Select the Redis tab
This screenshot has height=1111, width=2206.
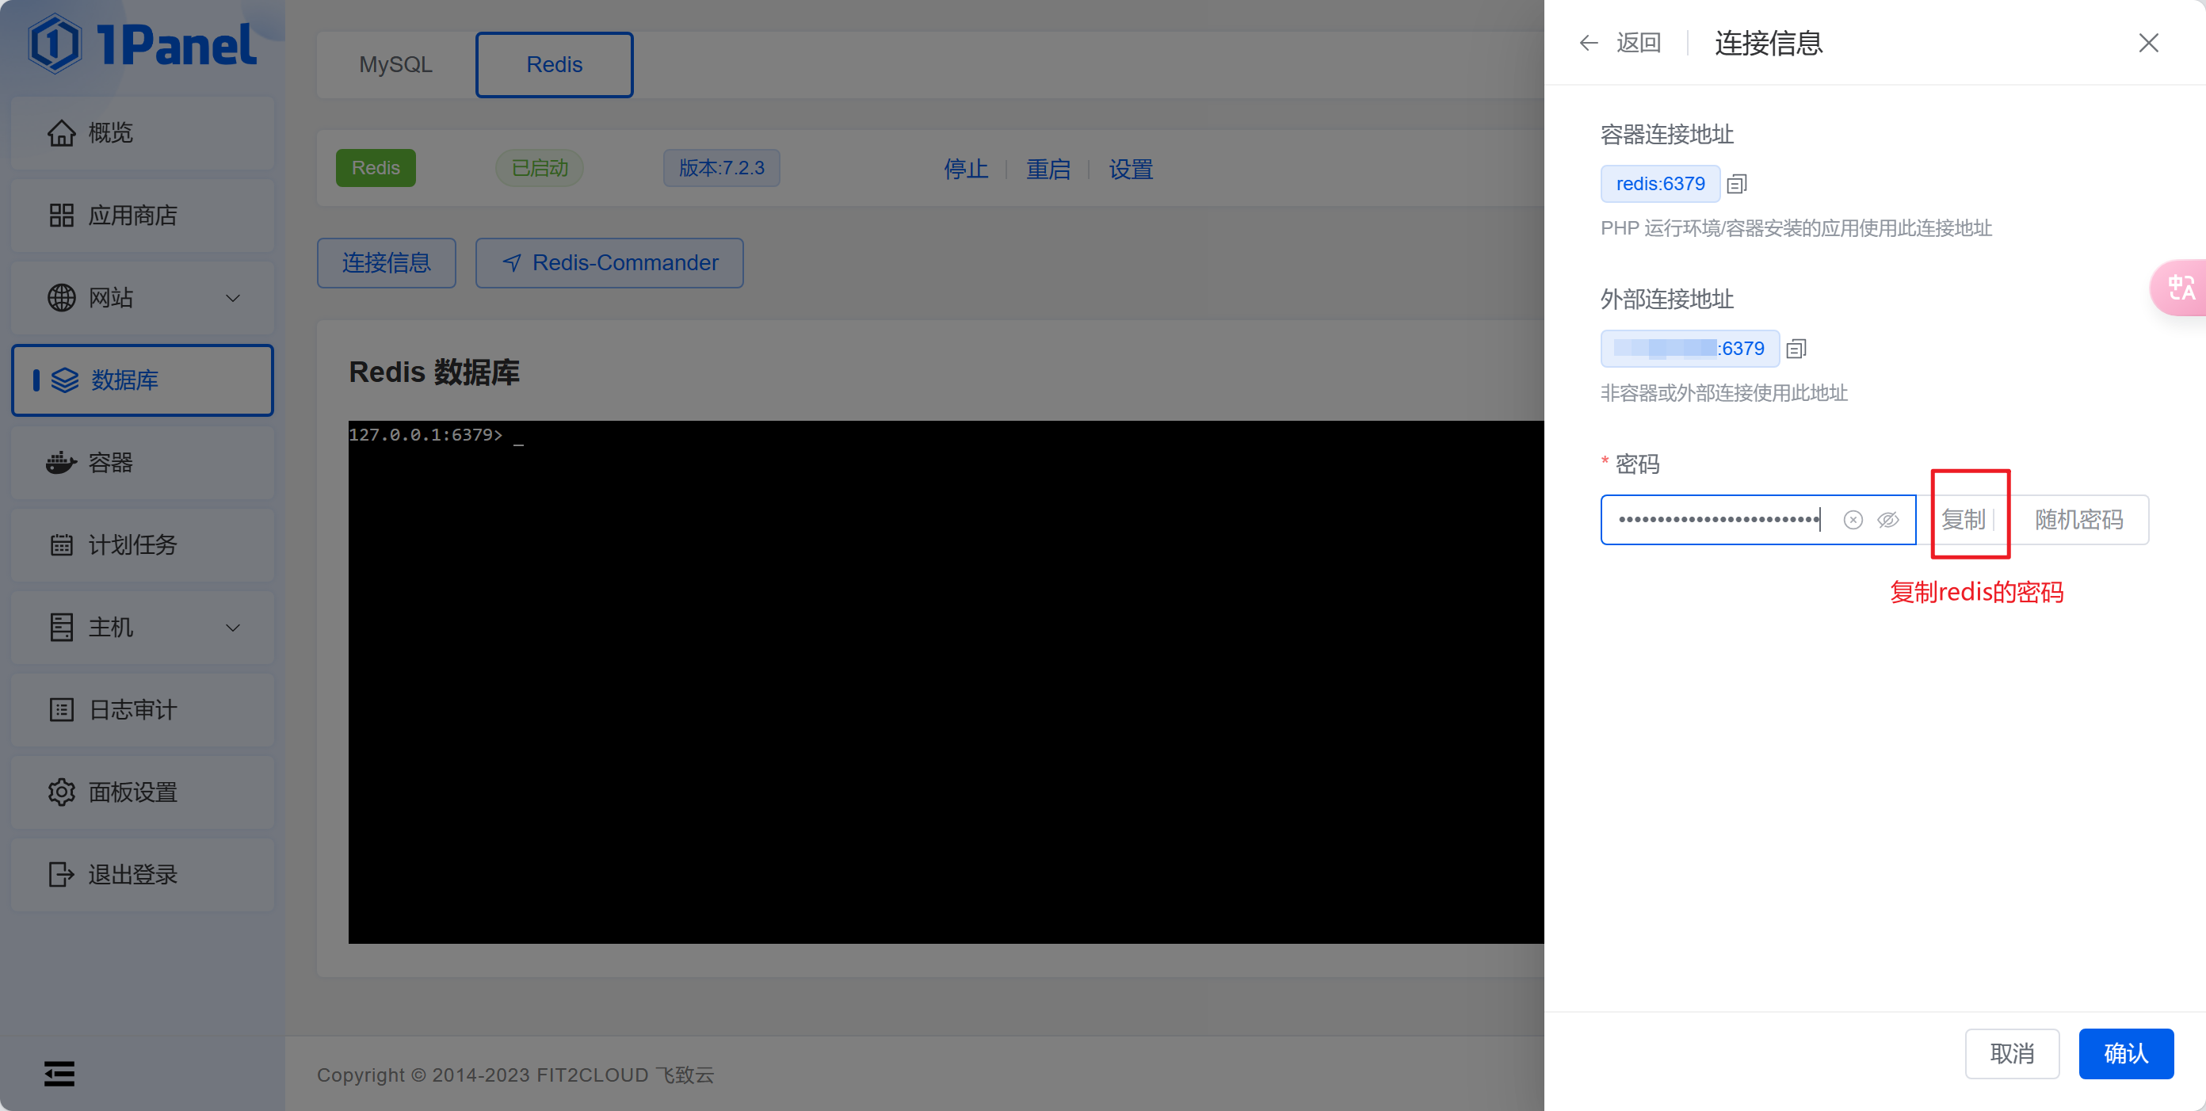coord(554,65)
